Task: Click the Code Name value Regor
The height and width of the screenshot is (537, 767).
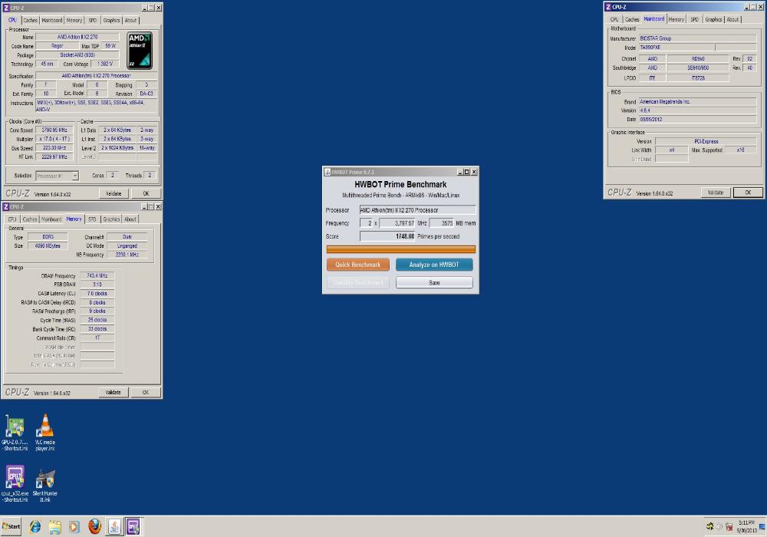Action: pos(57,46)
